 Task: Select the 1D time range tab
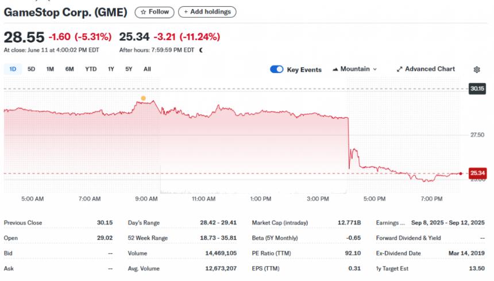point(13,69)
